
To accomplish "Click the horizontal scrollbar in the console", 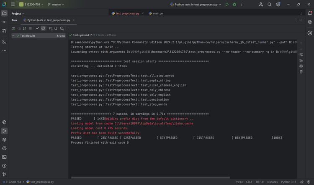I will click(x=150, y=177).
